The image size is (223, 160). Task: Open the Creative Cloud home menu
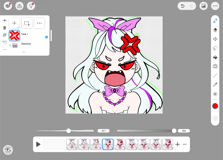point(8,6)
